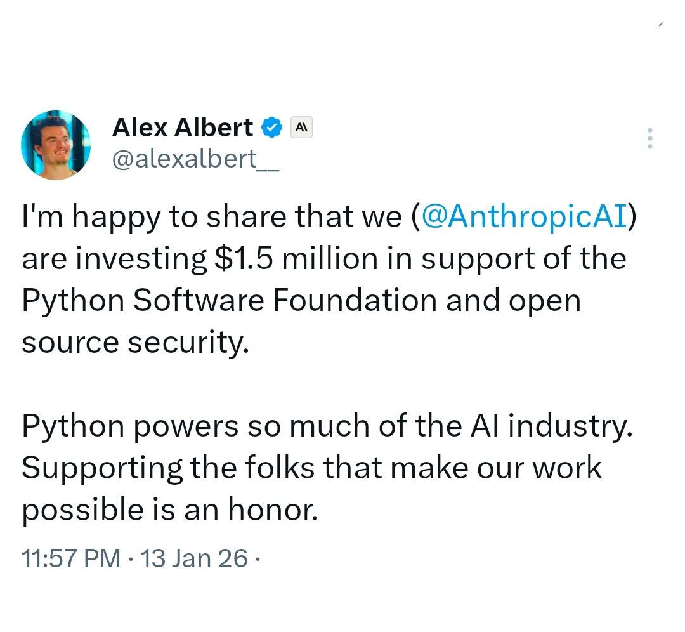Open the @alexalbert__ handle
Image resolution: width=685 pixels, height=632 pixels.
(195, 159)
